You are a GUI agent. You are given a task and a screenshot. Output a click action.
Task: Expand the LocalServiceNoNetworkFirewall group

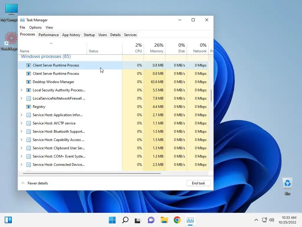21,98
